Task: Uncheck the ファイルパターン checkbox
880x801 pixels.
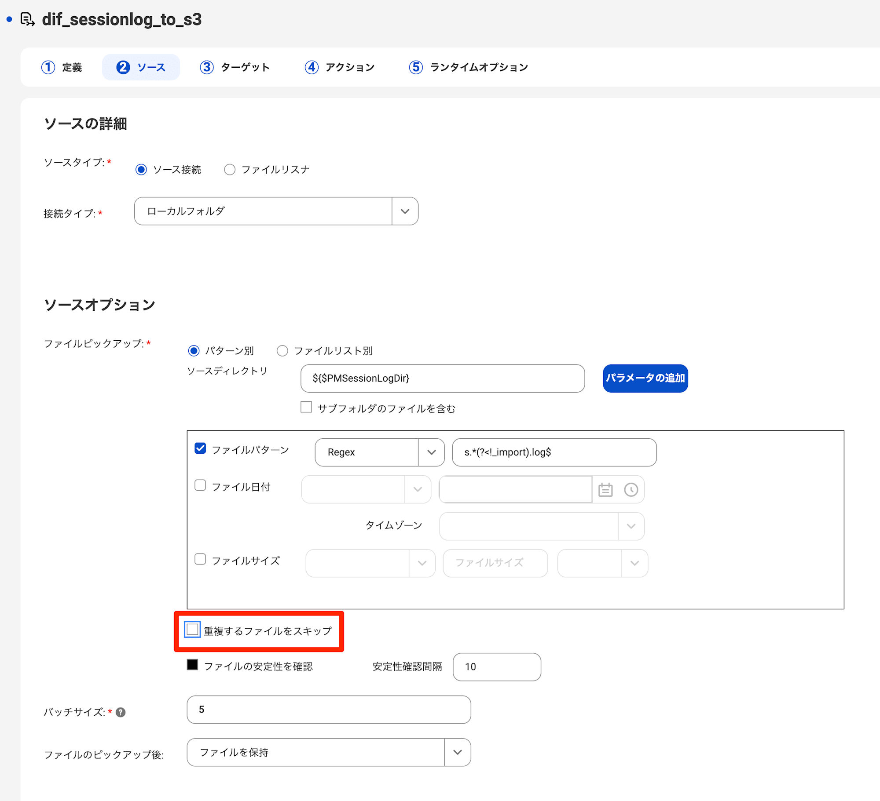Action: coord(200,448)
